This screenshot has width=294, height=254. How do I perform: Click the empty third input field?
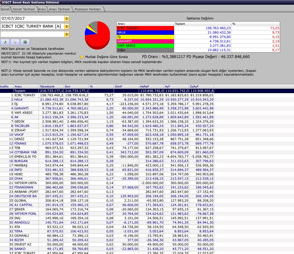click(x=33, y=34)
